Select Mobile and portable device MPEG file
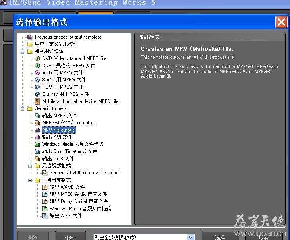 [81, 101]
